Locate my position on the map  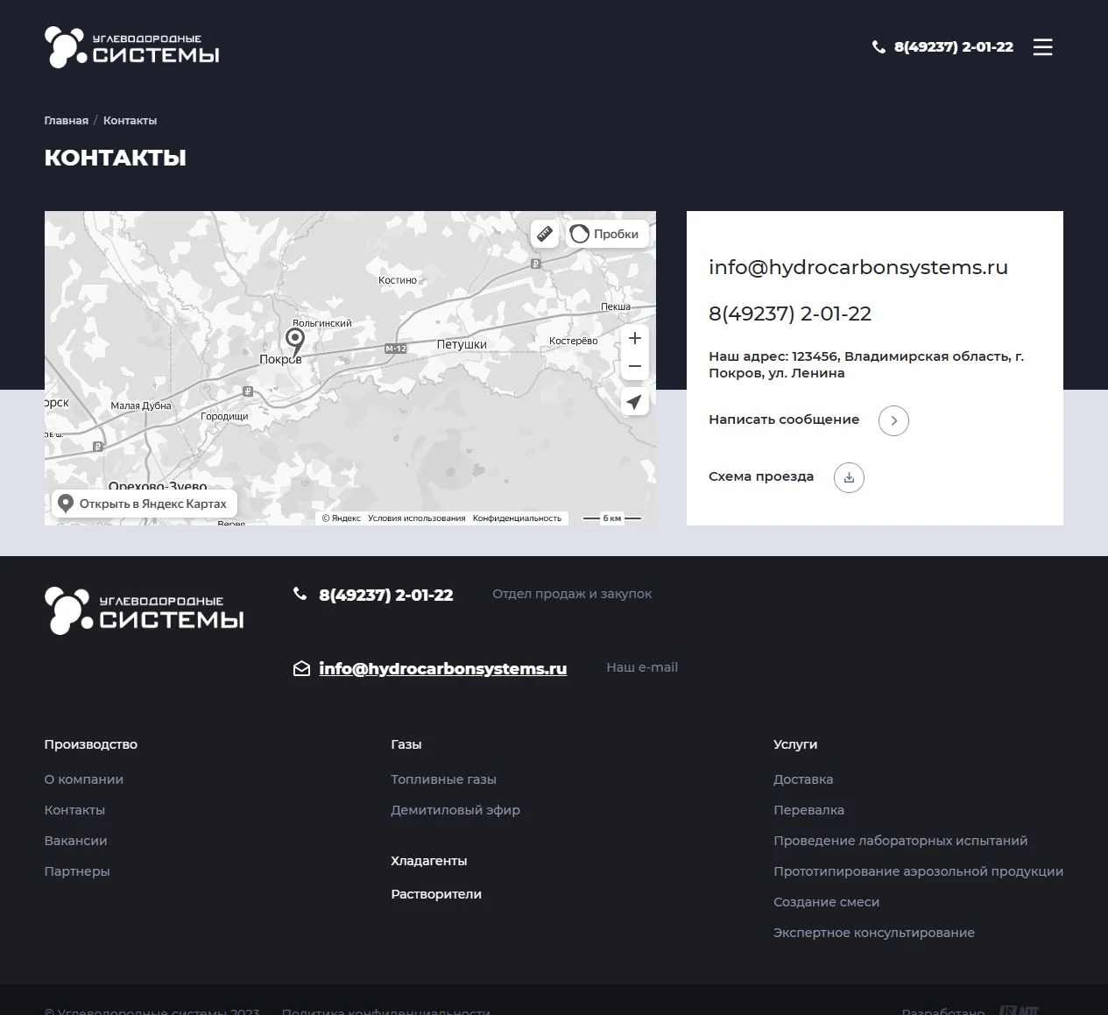click(635, 402)
